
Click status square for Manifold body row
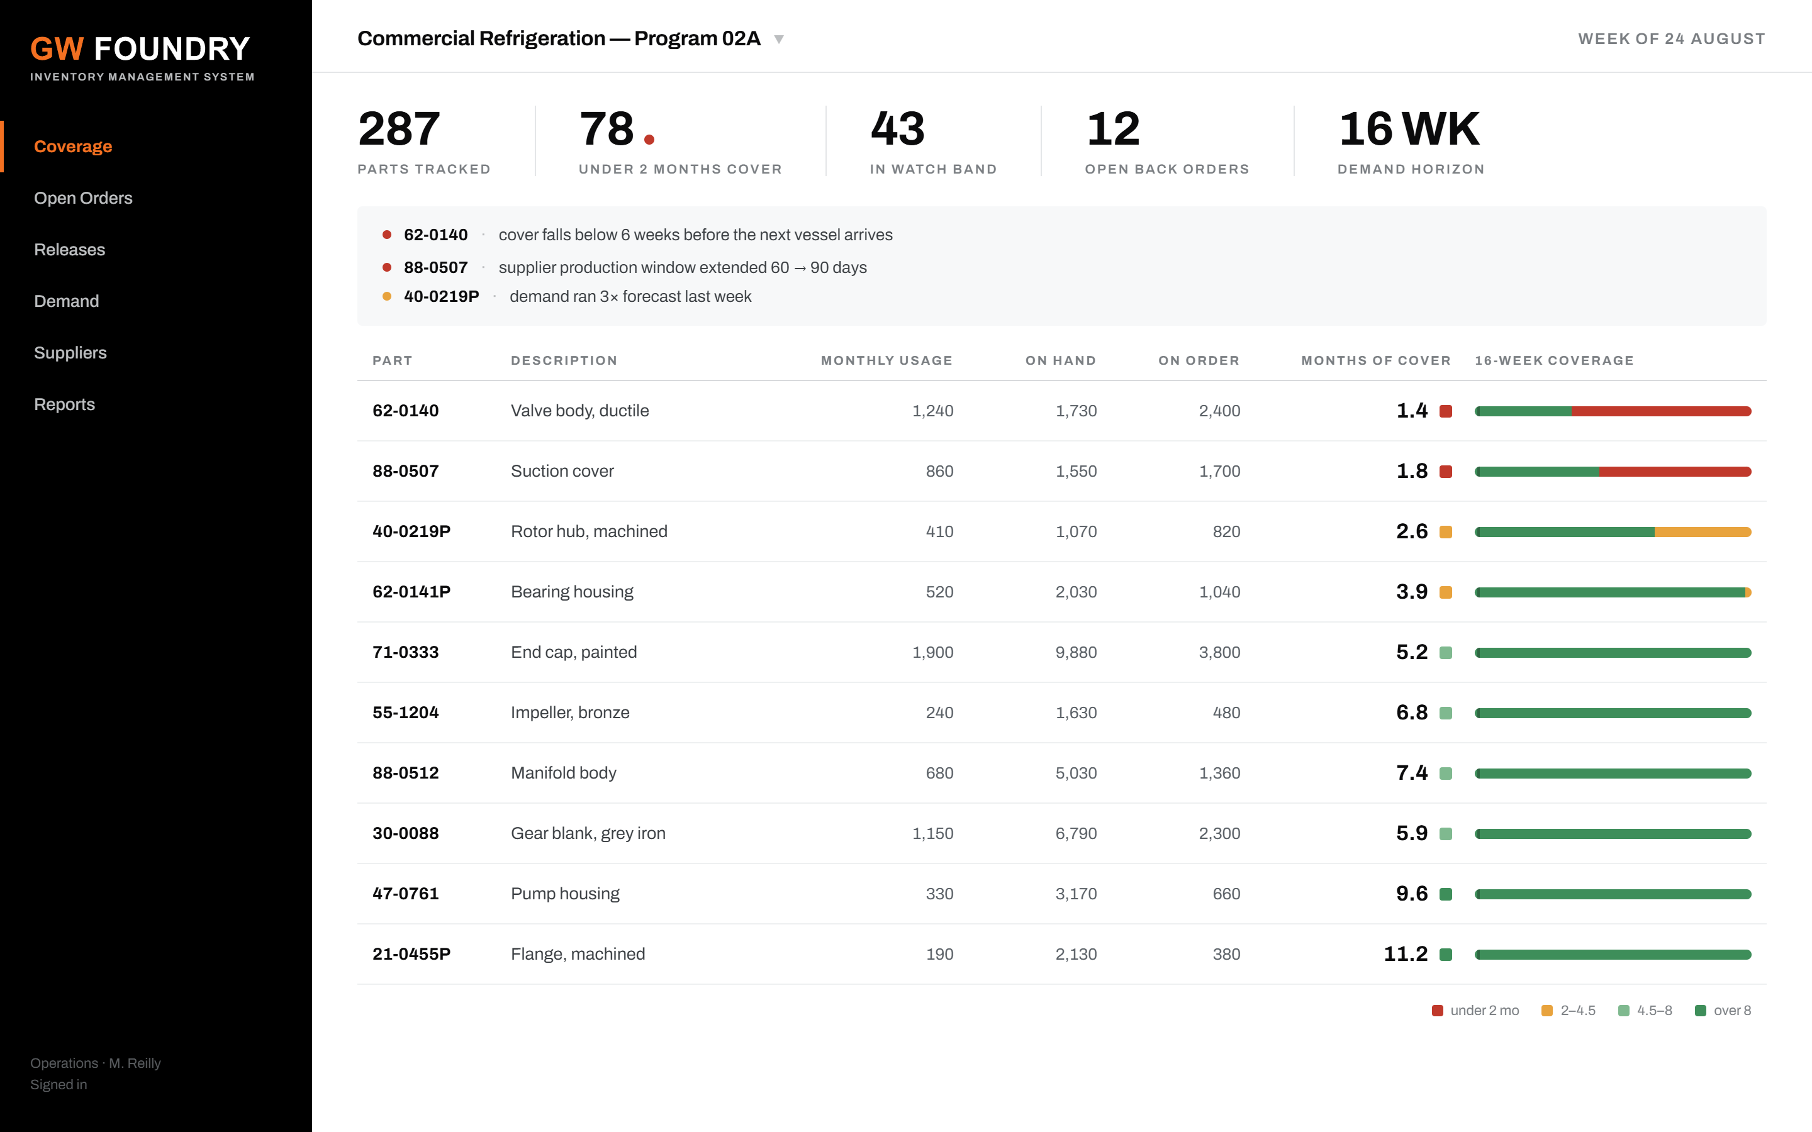point(1446,774)
